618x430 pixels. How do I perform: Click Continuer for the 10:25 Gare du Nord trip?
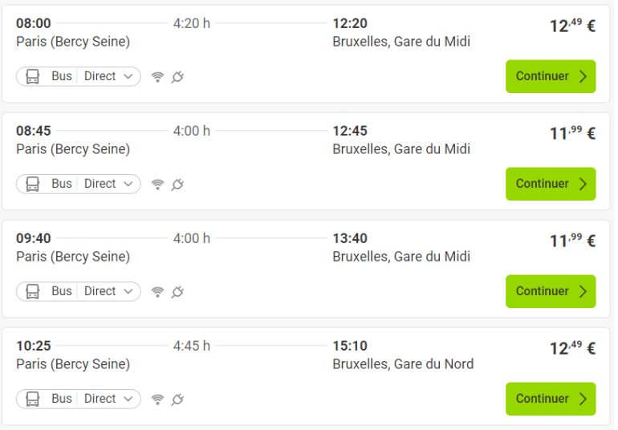[x=550, y=399]
